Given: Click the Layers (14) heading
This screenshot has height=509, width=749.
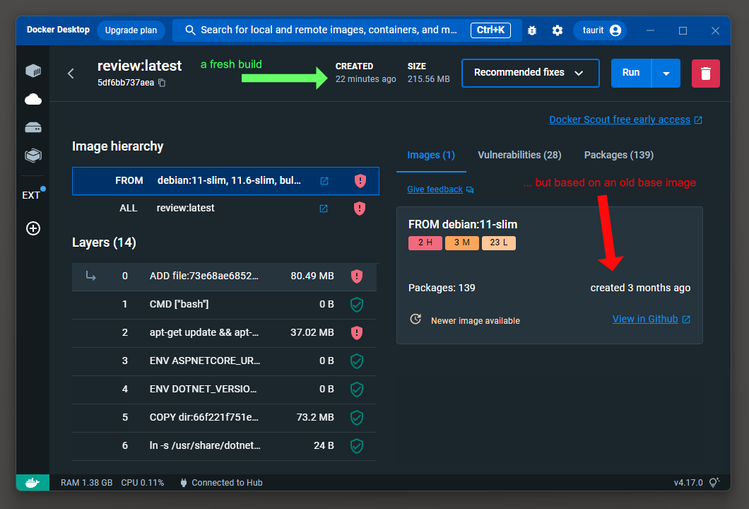Looking at the screenshot, I should 104,242.
